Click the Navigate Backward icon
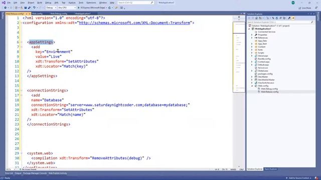This screenshot has height=180, width=321. pyautogui.click(x=6, y=8)
